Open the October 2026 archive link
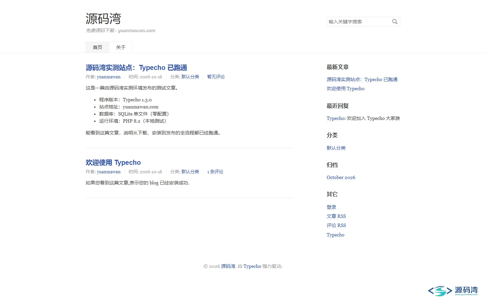This screenshot has width=486, height=304. click(x=341, y=177)
